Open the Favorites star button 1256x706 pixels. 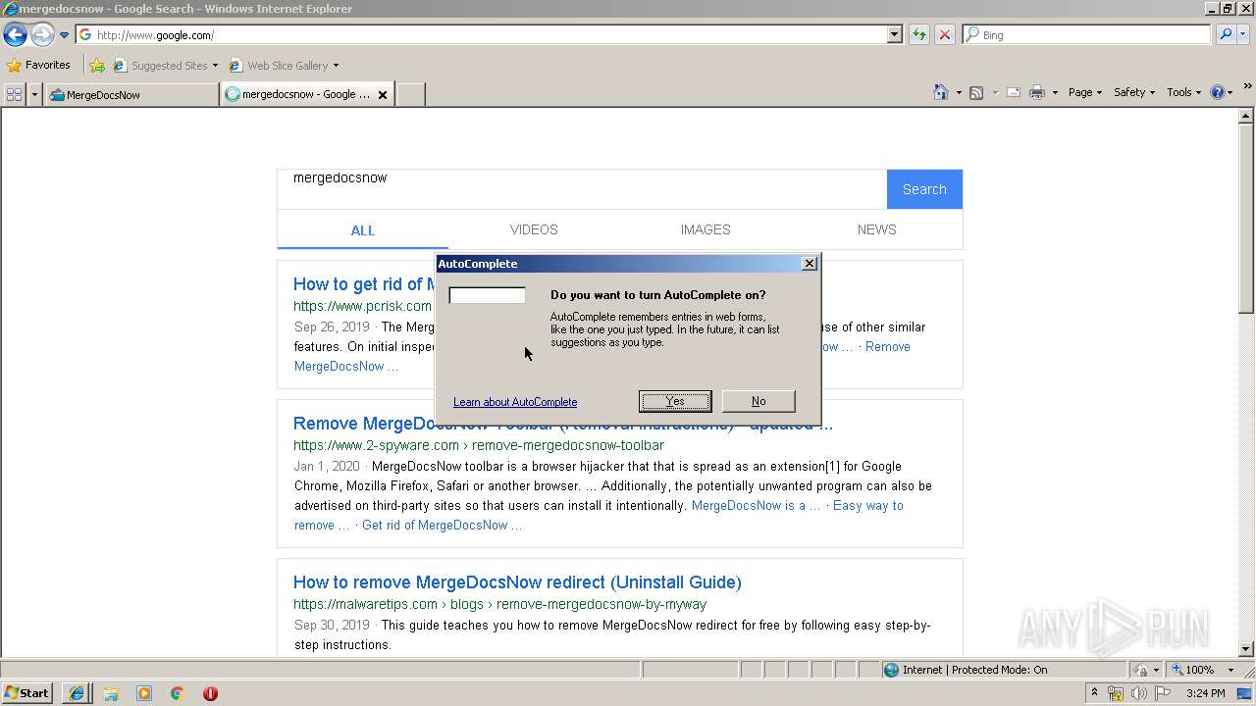[38, 65]
